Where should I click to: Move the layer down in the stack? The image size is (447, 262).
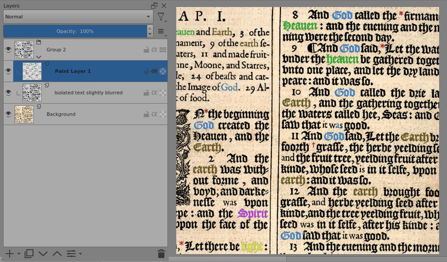pyautogui.click(x=43, y=254)
